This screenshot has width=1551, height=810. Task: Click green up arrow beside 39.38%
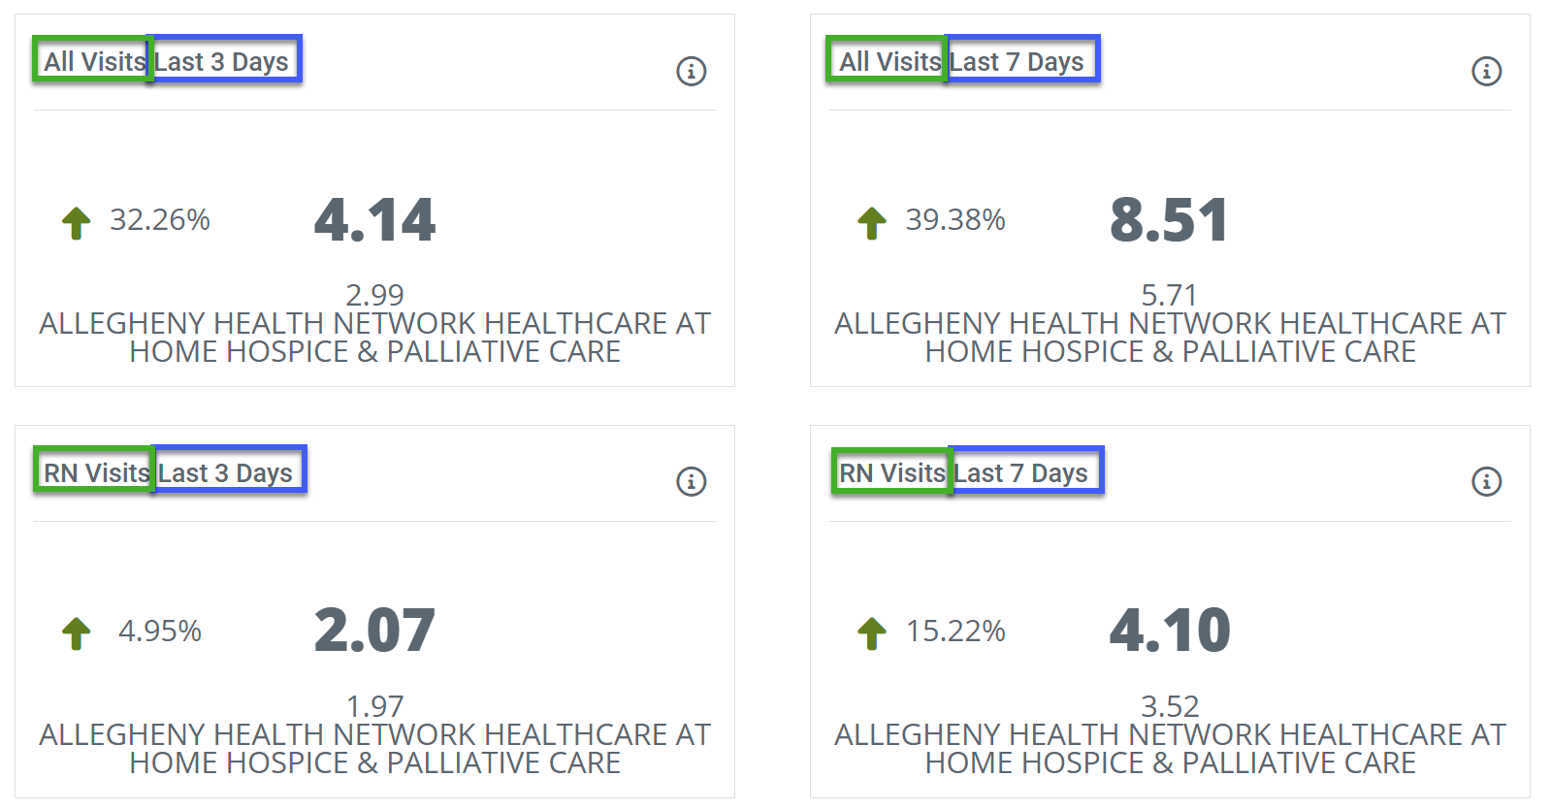[872, 223]
